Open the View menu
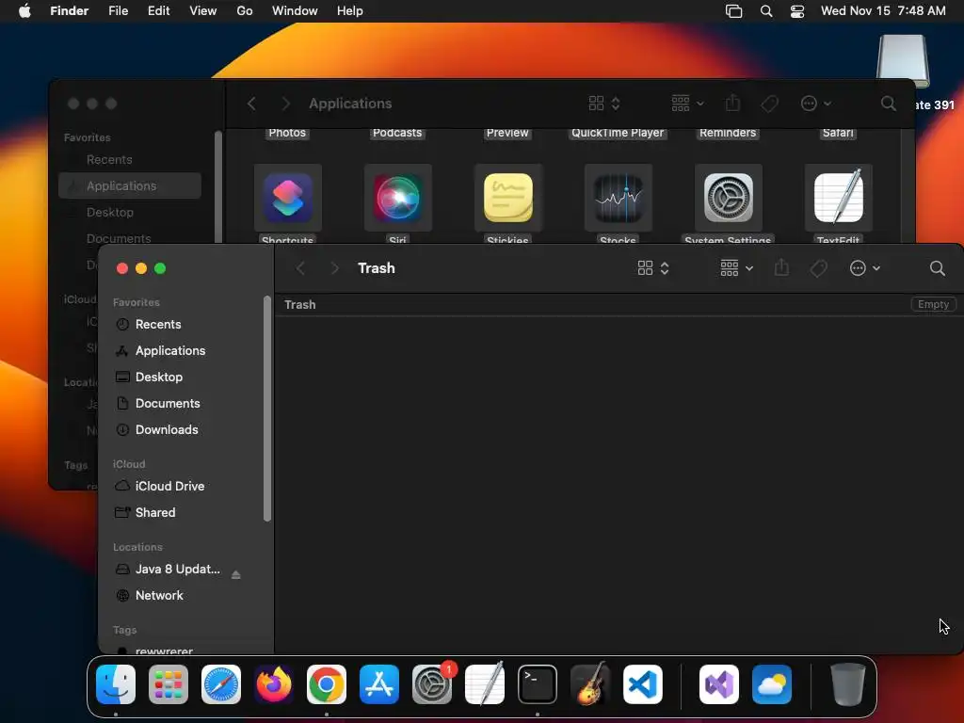The height and width of the screenshot is (723, 964). click(203, 11)
